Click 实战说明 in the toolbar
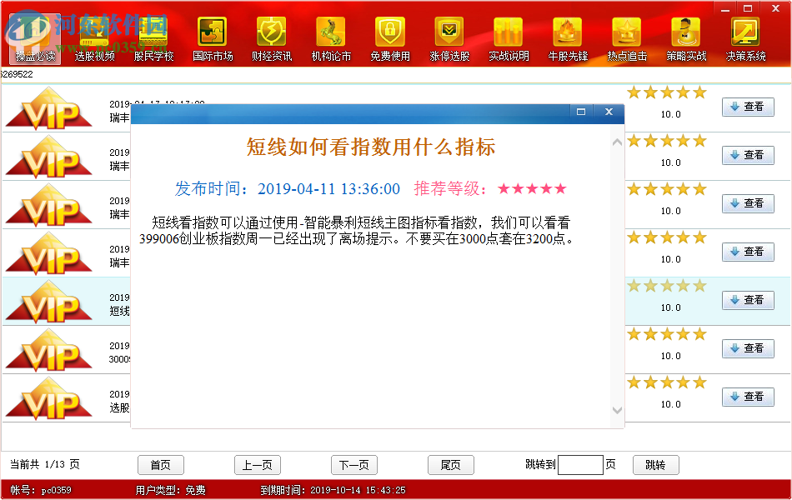The width and height of the screenshot is (792, 500). pyautogui.click(x=509, y=35)
